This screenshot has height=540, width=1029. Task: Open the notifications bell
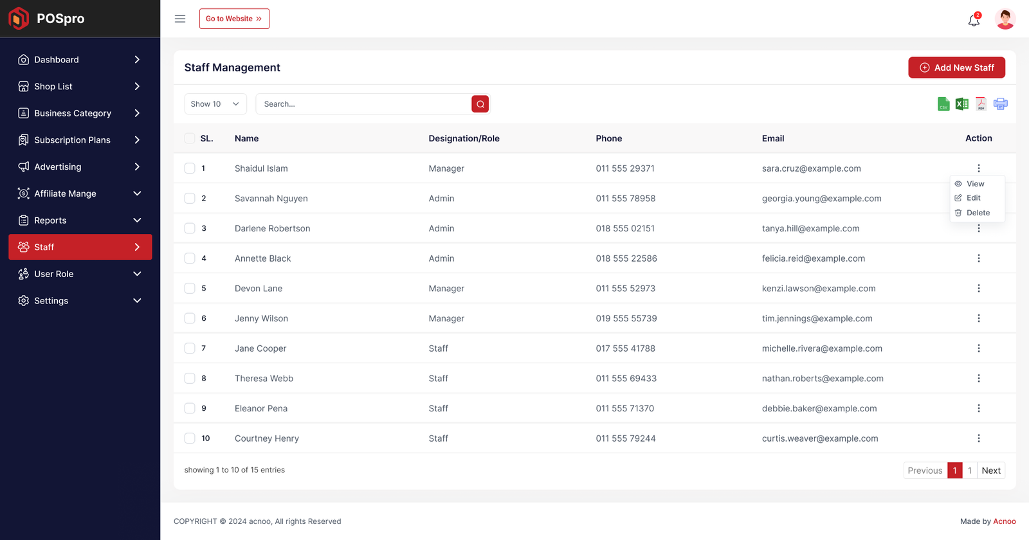pos(974,20)
